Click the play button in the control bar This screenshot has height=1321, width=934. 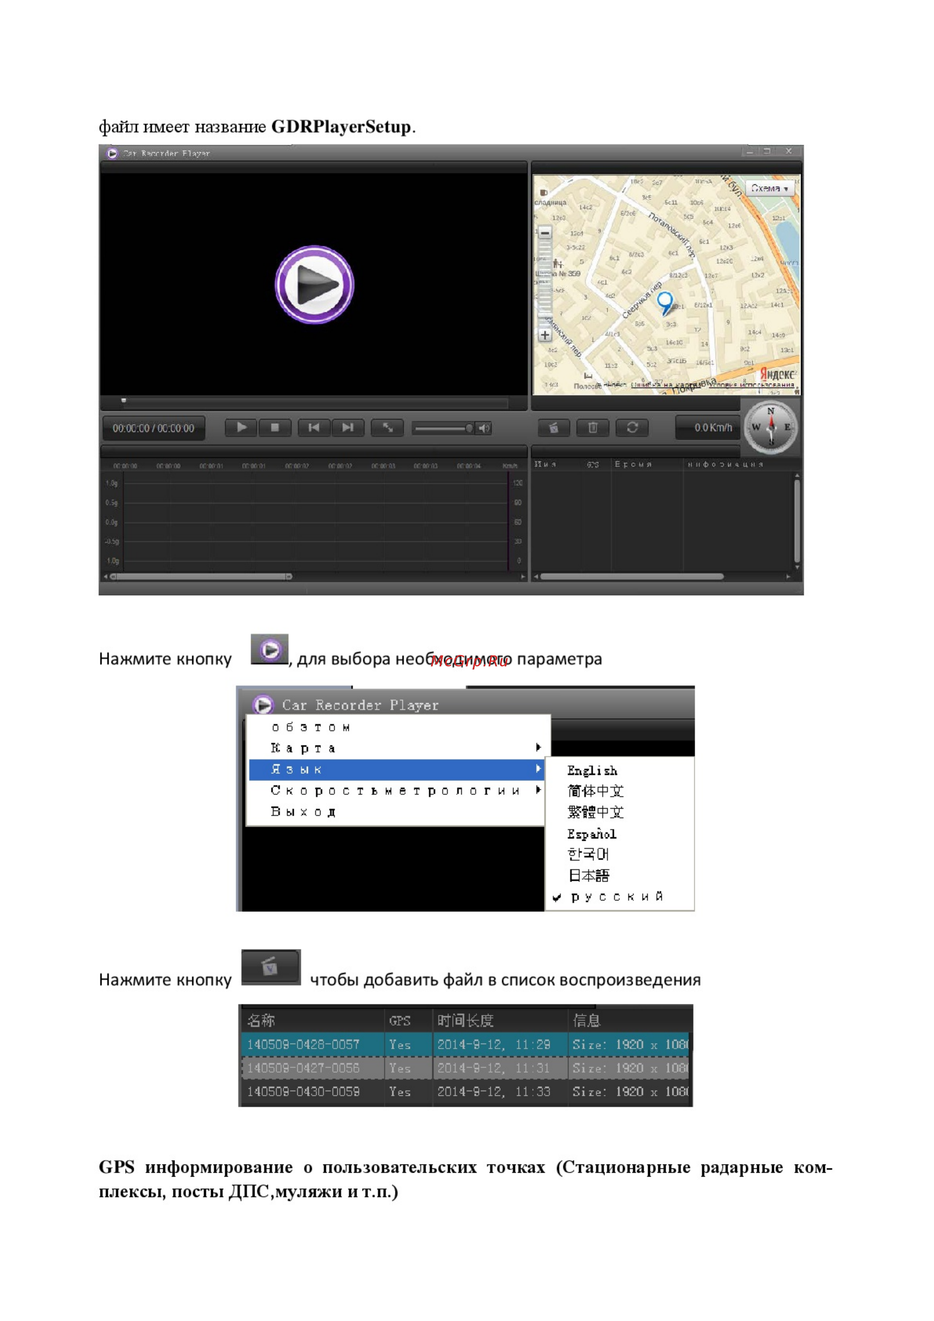coord(241,428)
